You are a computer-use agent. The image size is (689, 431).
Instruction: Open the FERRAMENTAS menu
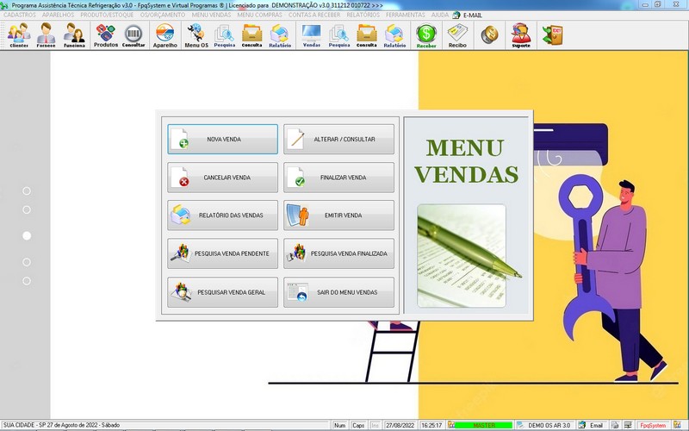[405, 15]
